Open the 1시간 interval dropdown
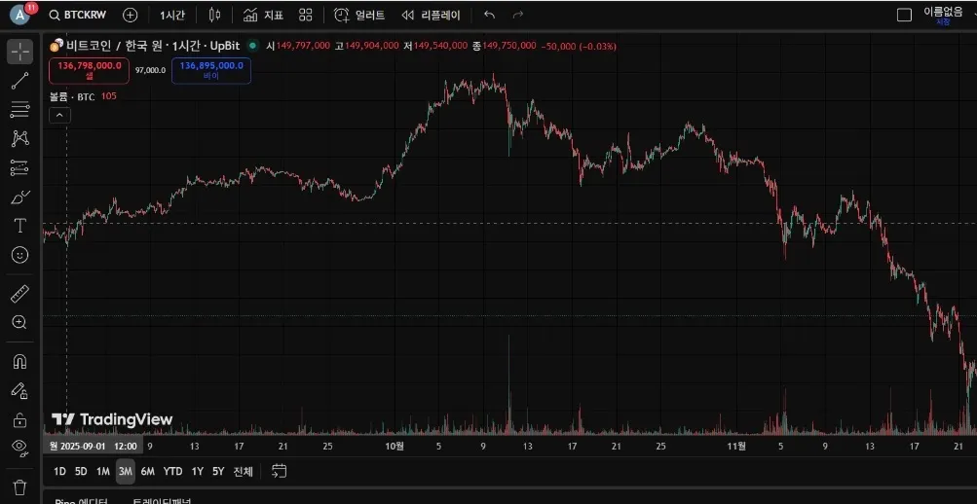The height and width of the screenshot is (504, 977). coord(172,15)
